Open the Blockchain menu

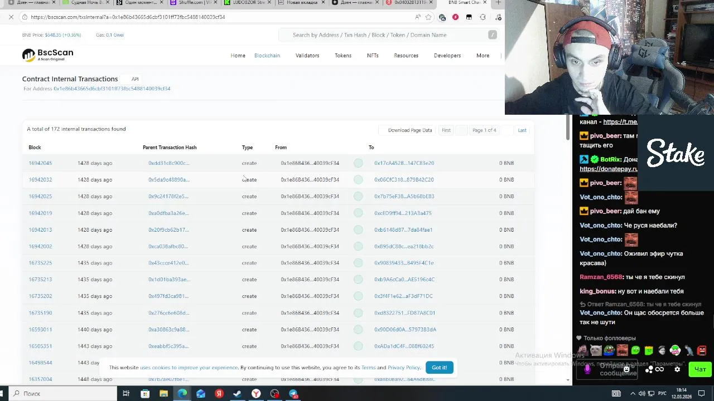267,56
